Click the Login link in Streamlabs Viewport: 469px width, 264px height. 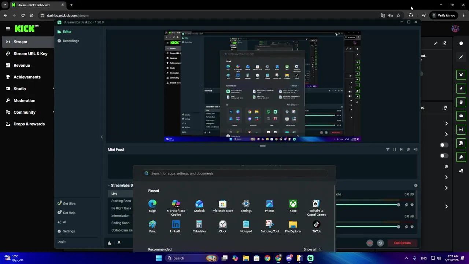(x=62, y=241)
